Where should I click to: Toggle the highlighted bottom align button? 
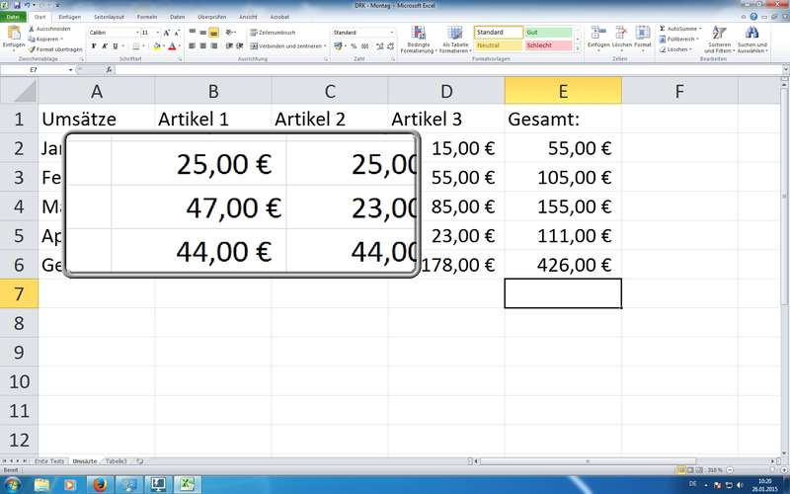(213, 33)
